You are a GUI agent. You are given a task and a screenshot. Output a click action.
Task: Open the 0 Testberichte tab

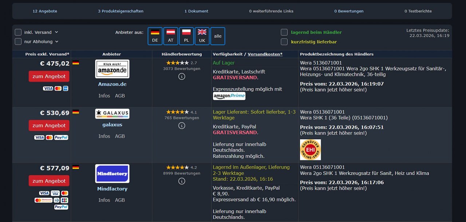(x=418, y=11)
